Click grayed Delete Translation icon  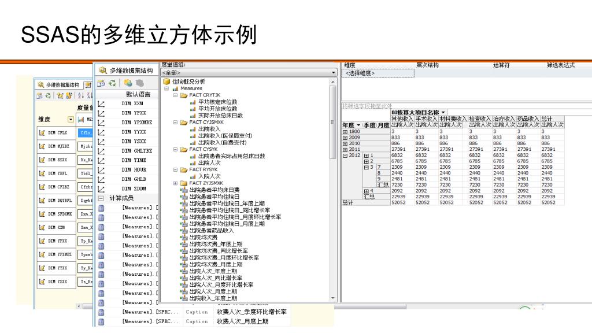coord(140,83)
